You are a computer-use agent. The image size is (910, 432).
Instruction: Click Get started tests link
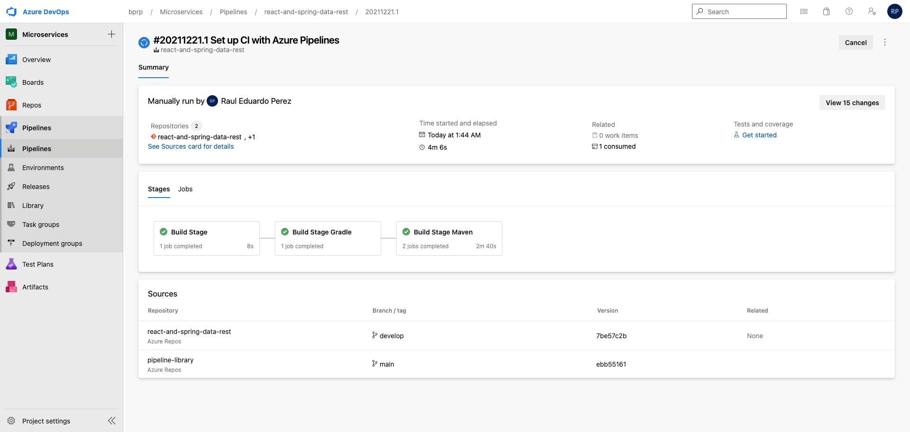[759, 135]
